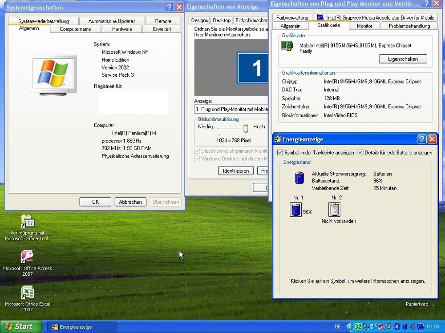Collapse hidden icons with the taskbar chevron
The width and height of the screenshot is (445, 333).
tap(349, 326)
